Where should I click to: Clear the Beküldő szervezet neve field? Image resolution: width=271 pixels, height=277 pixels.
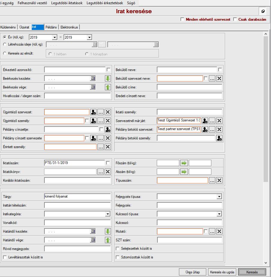pyautogui.click(x=219, y=79)
